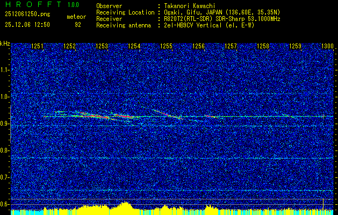338x215 pixels.
Task: Click the tallest yellow signal-level peak near 1254
Action: [x=125, y=205]
